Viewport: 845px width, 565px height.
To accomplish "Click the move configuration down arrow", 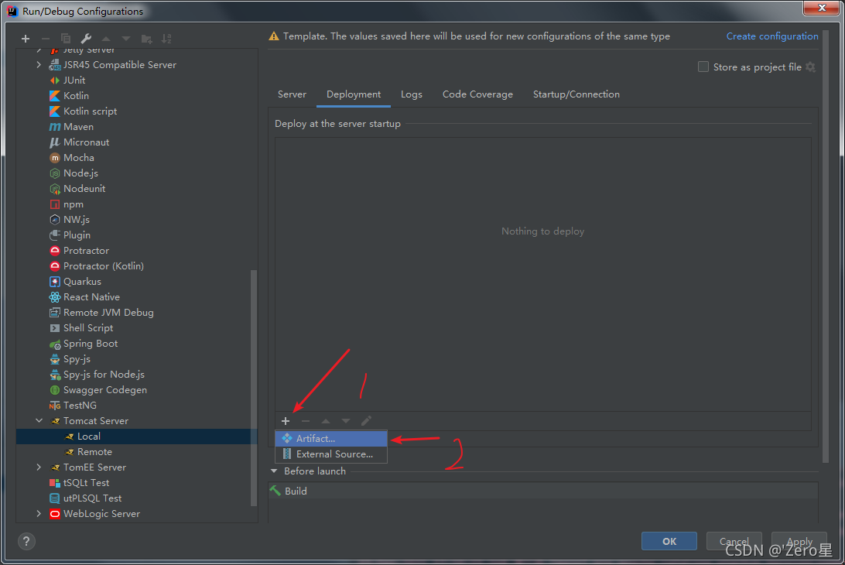I will [126, 39].
